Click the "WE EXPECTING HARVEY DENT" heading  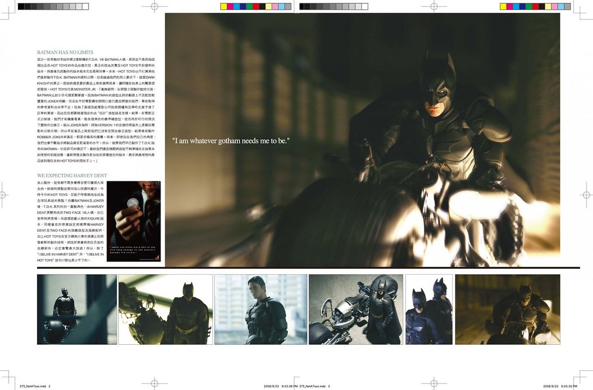click(72, 176)
